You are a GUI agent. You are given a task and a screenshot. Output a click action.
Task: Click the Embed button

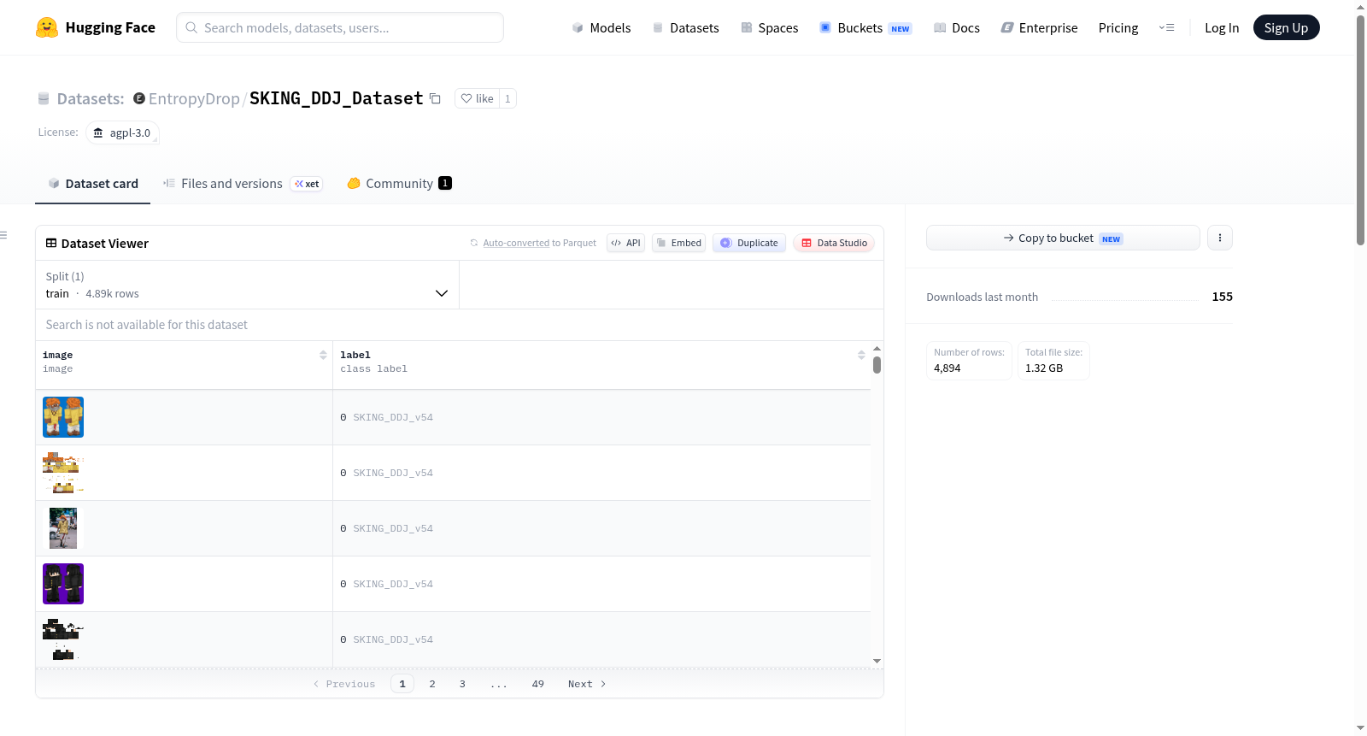point(679,243)
